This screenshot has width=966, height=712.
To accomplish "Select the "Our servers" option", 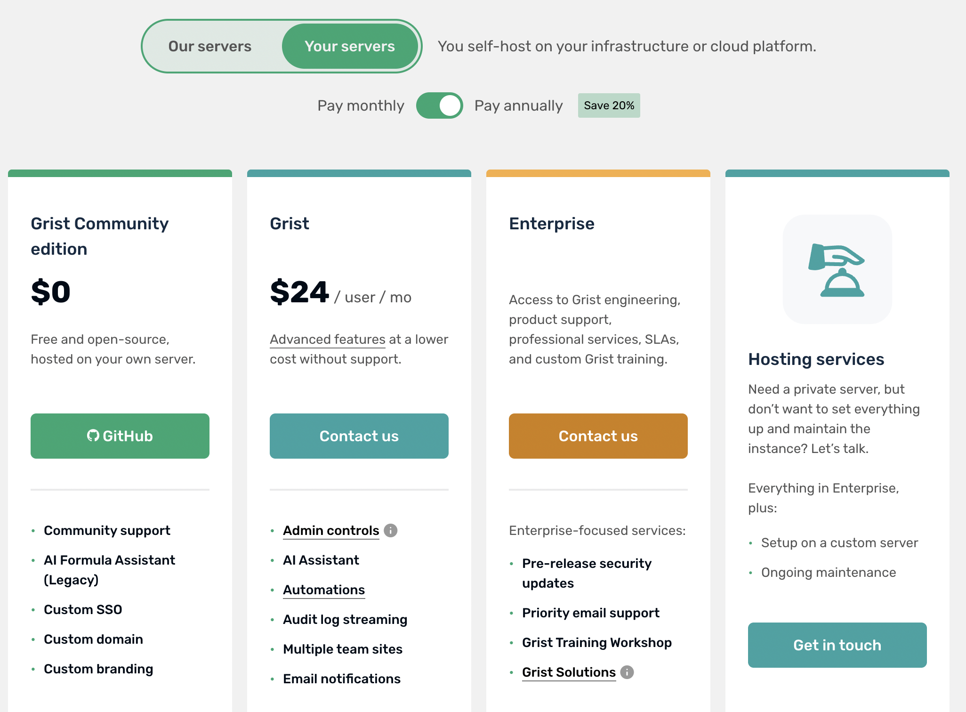I will pyautogui.click(x=210, y=46).
